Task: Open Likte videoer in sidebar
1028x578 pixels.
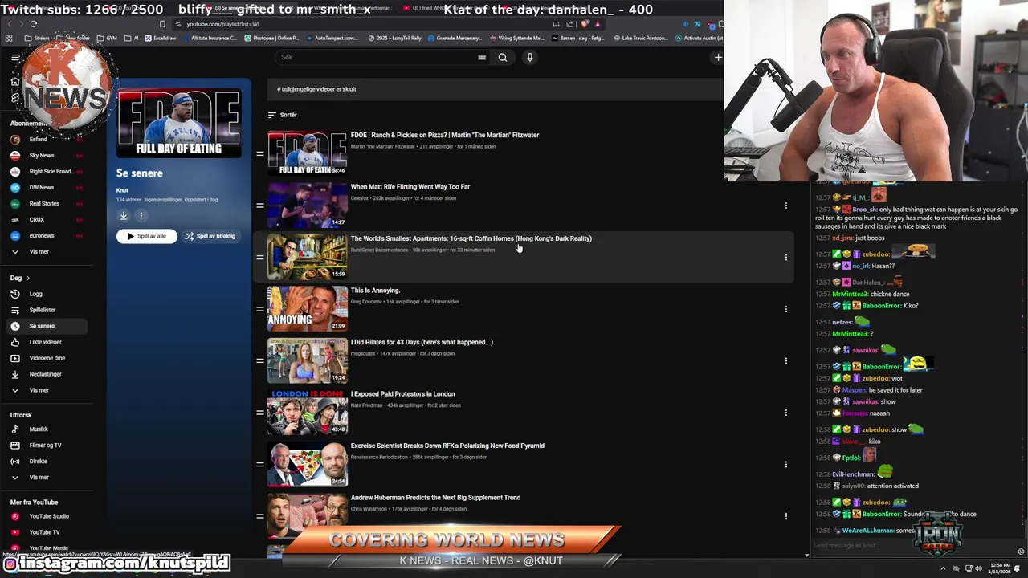Action: point(45,342)
